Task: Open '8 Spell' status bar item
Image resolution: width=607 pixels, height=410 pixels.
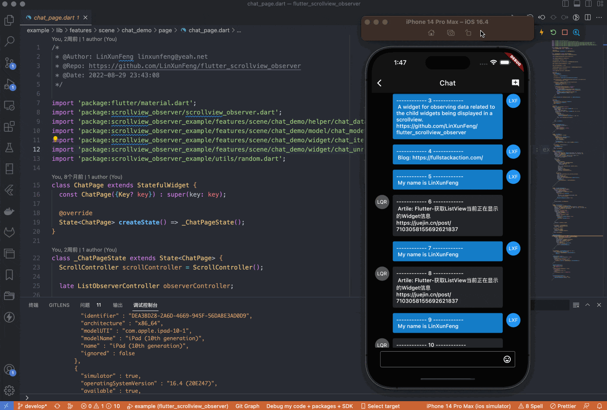Action: tap(531, 406)
